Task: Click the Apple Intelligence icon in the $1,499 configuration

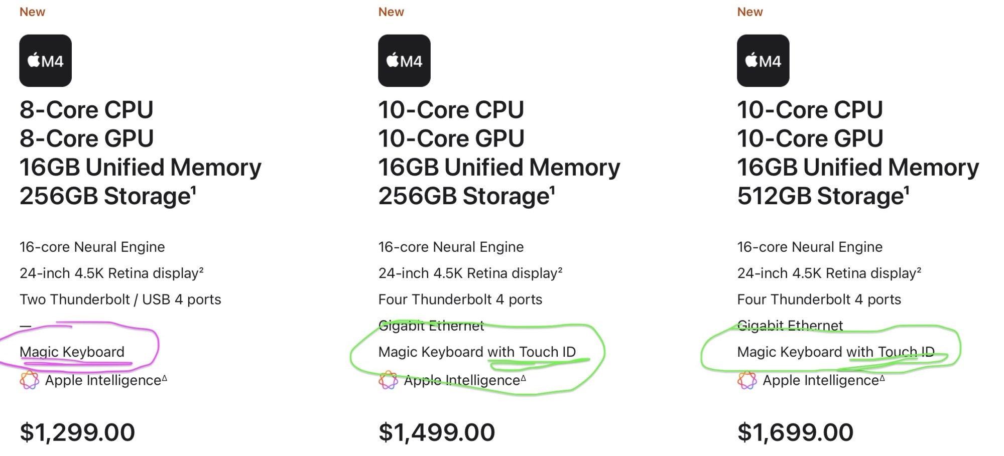Action: pos(388,380)
